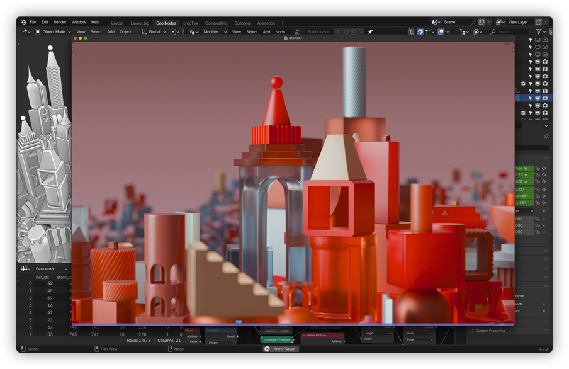Open the Add menu in the node editor header

tap(266, 31)
